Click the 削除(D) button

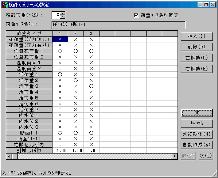coord(196,47)
